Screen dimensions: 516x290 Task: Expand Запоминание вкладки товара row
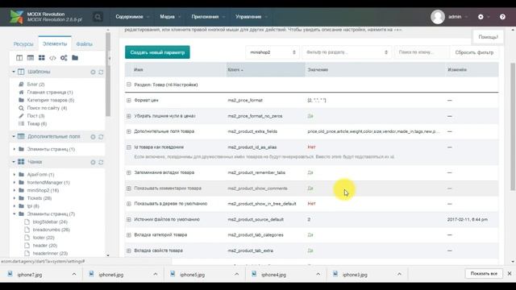tap(129, 172)
